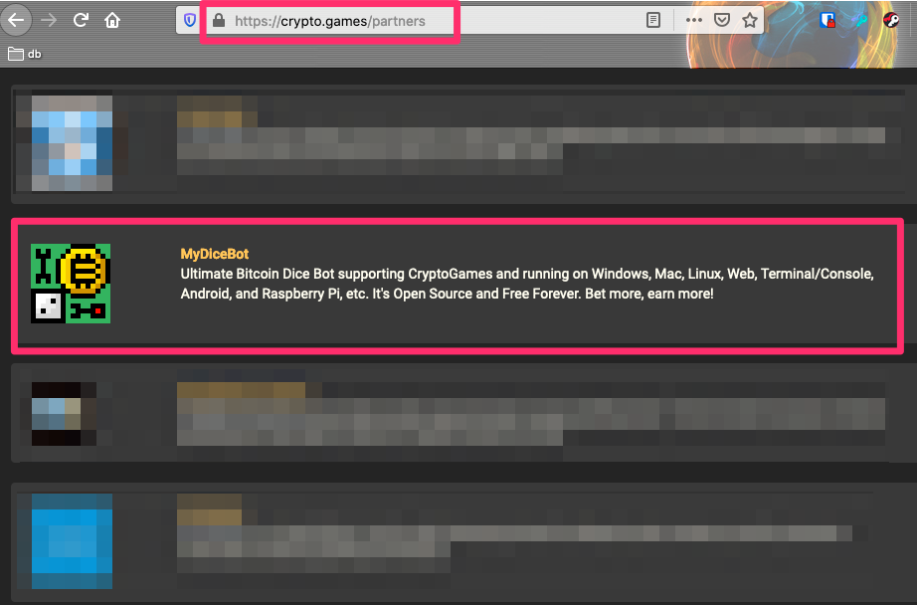Screen dimensions: 917x605
Task: Open the page actions three-dot menu
Action: click(693, 21)
